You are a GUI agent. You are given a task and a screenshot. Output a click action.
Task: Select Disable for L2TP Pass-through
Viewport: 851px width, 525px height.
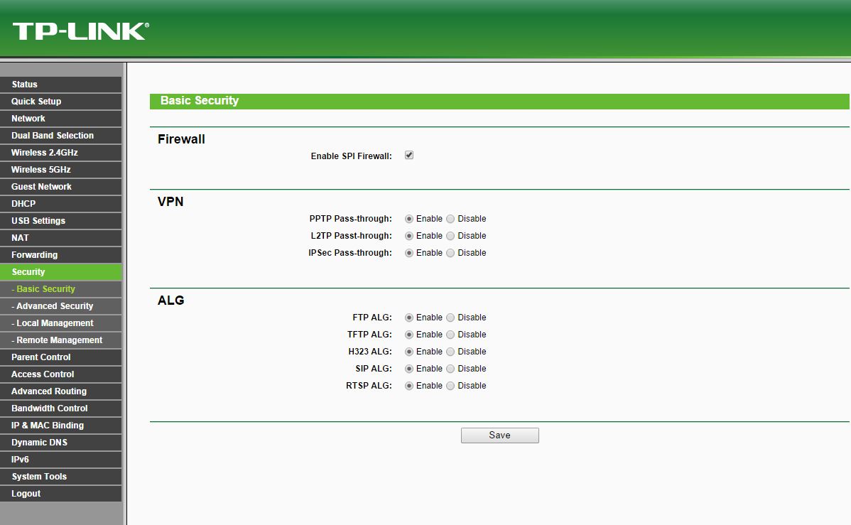tap(450, 236)
